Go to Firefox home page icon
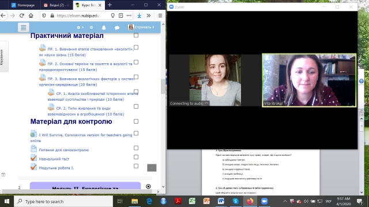369x207 pixels. point(31,16)
